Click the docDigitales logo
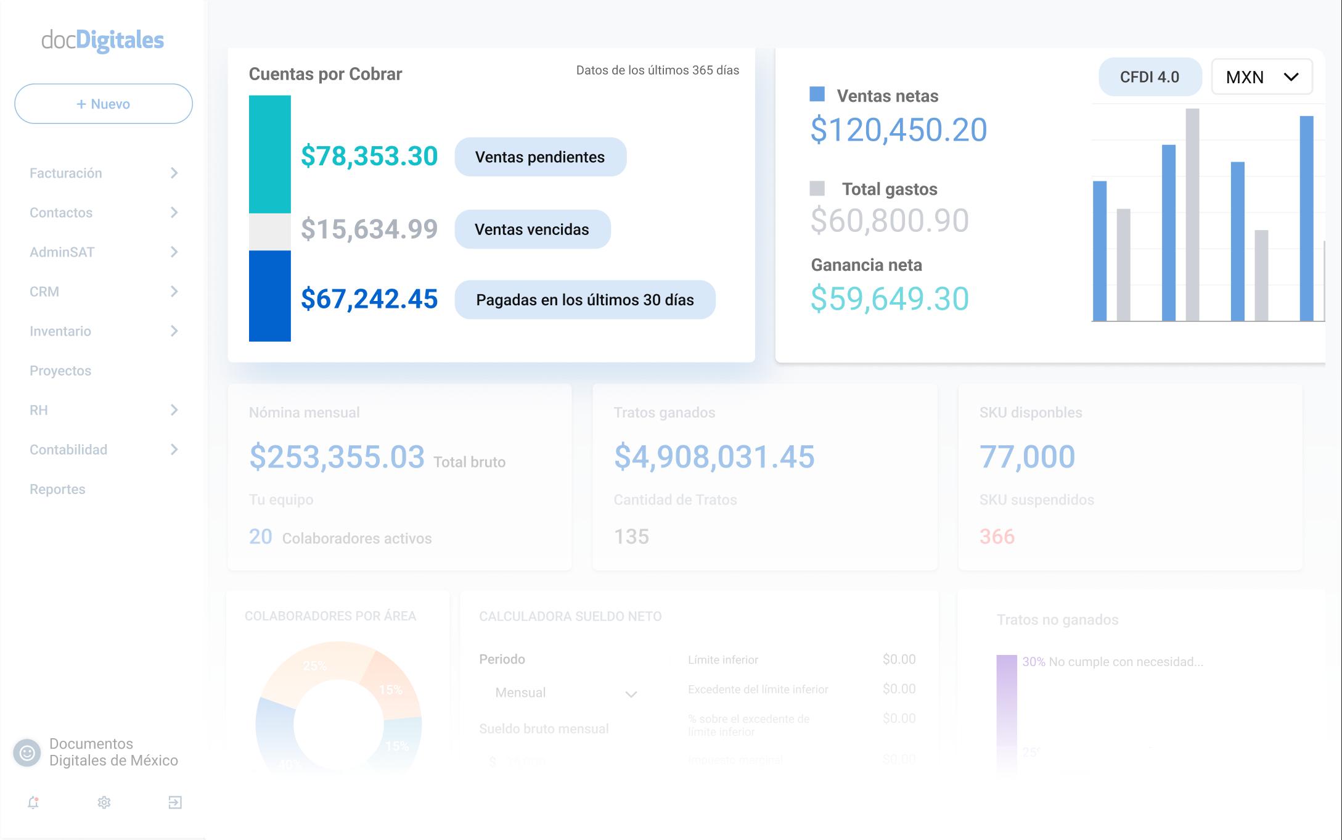1342x840 pixels. click(x=104, y=39)
